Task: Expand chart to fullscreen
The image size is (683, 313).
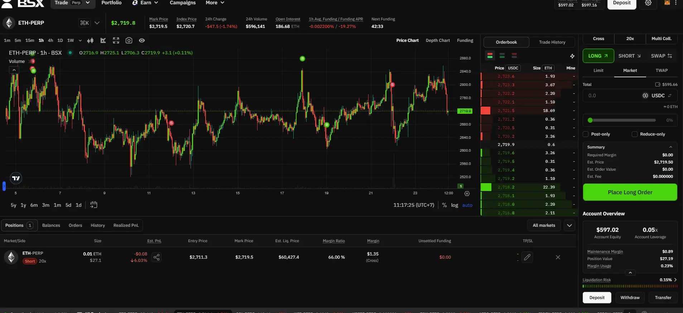Action: [x=116, y=40]
